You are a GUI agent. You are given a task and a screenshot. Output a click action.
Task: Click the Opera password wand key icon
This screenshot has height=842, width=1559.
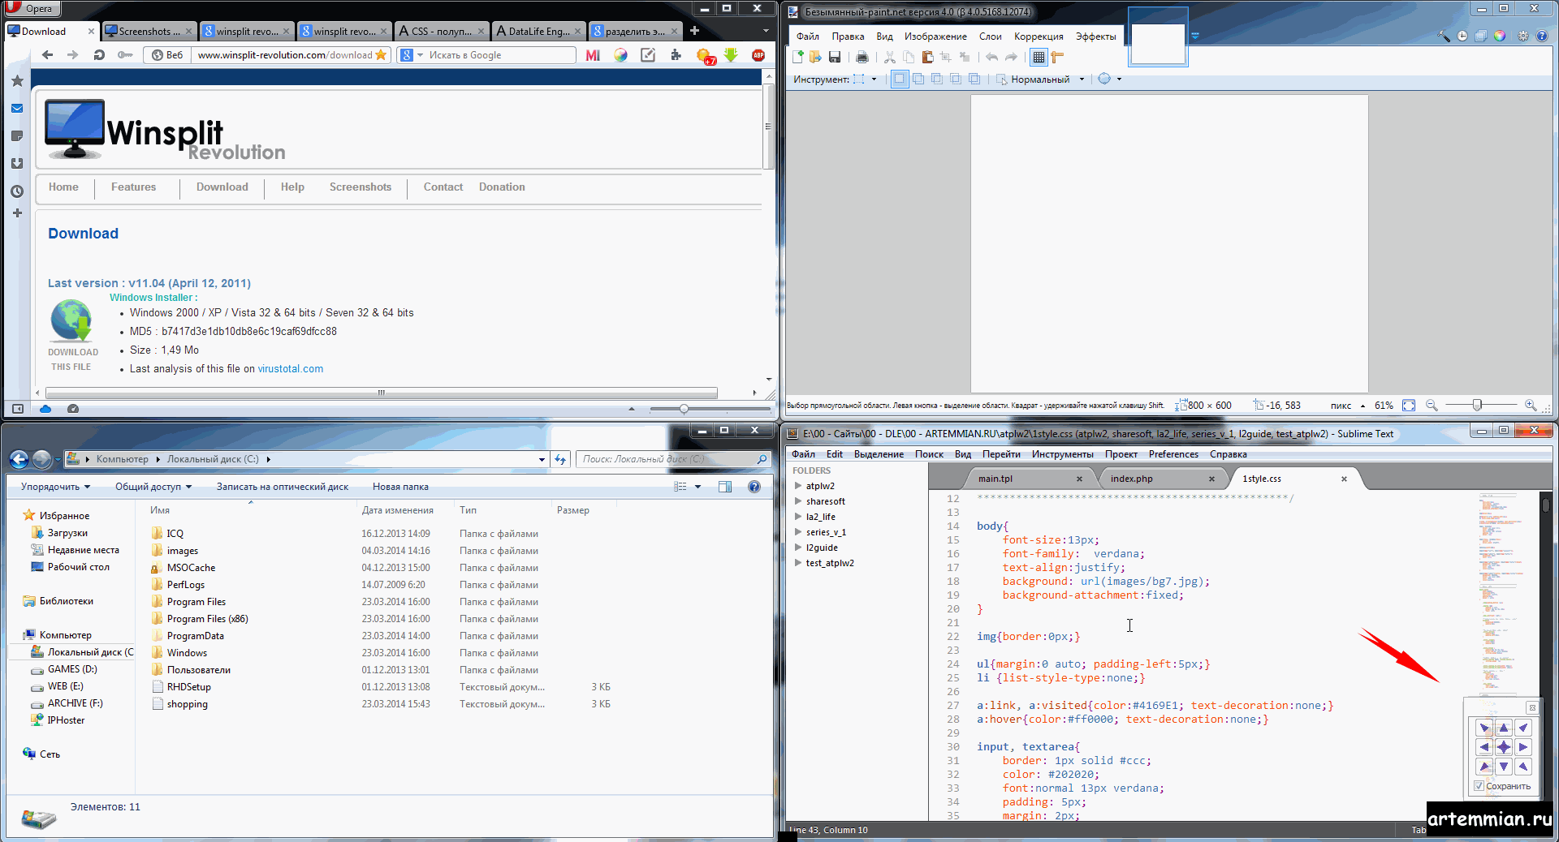[125, 55]
